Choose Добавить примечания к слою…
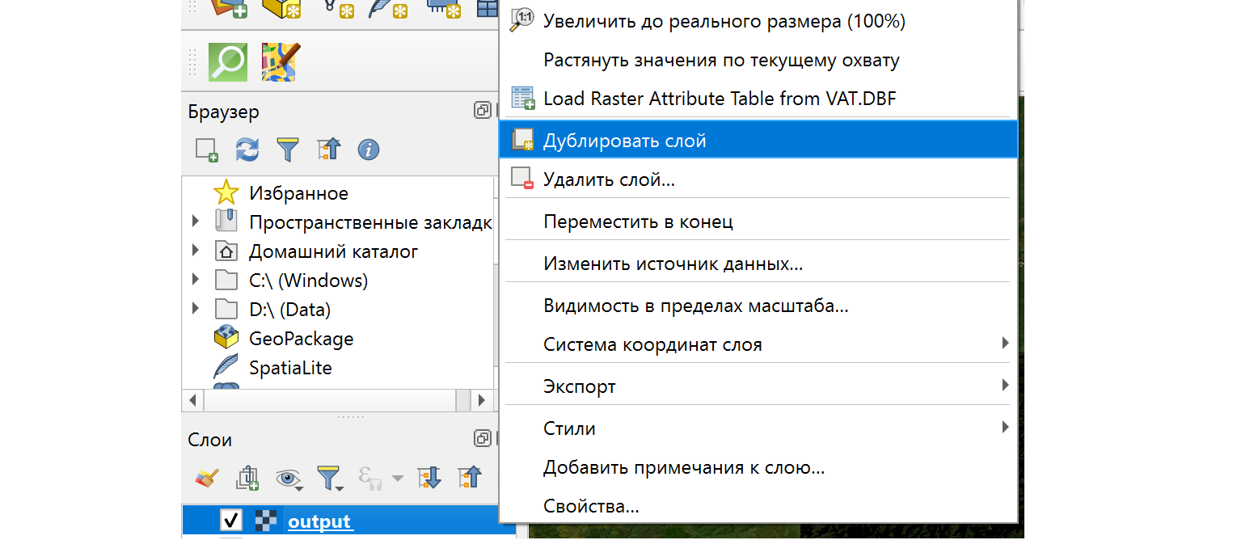The image size is (1237, 540). pos(758,467)
